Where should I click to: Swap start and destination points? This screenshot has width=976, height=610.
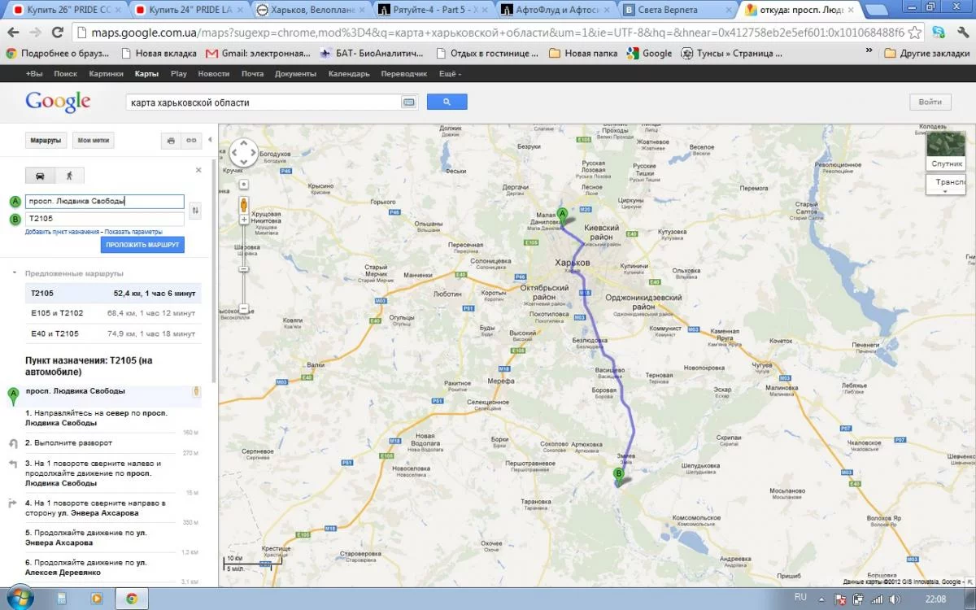coord(194,211)
